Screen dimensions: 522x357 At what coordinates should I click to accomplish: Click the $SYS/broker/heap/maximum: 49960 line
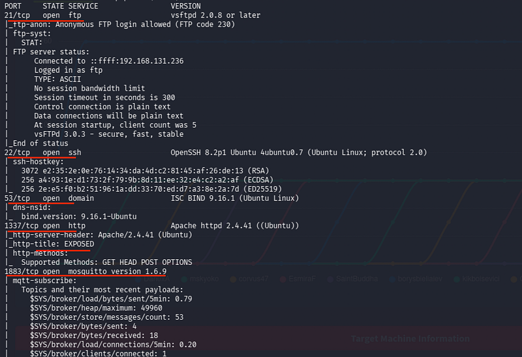[96, 308]
